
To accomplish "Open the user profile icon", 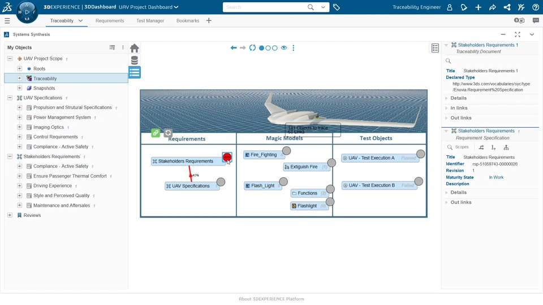I will point(450,7).
